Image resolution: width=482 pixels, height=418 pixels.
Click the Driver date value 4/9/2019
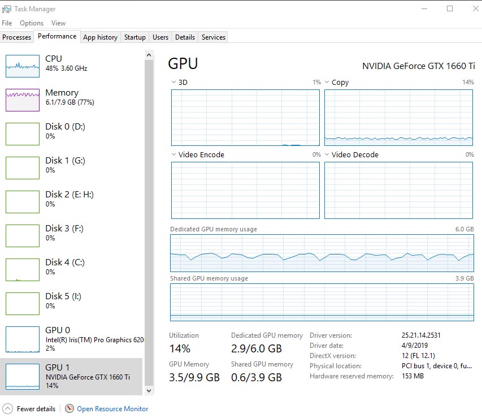point(415,346)
